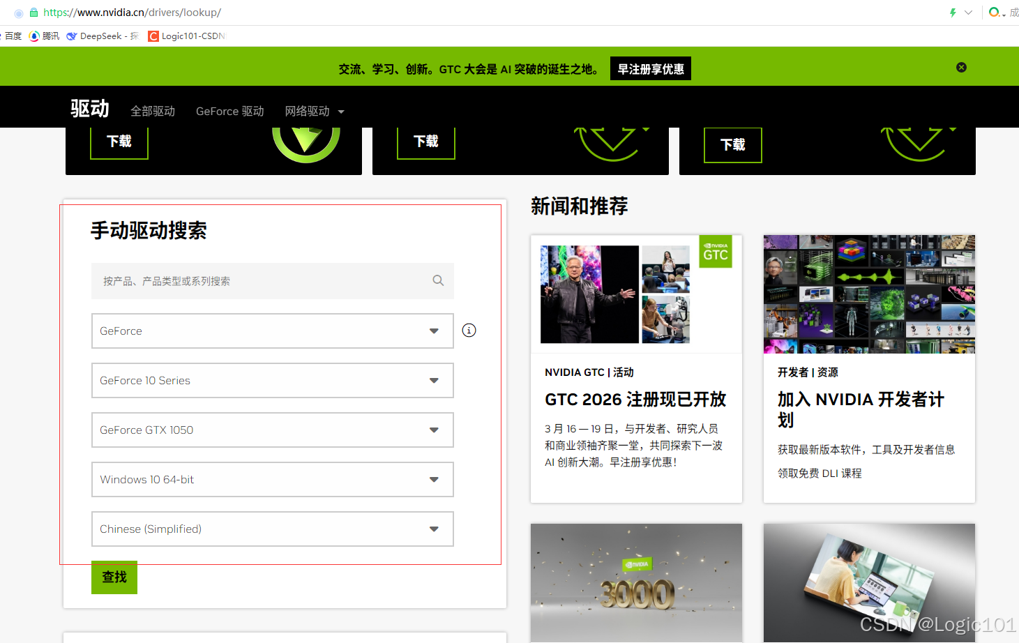Click the developer program collage thumbnail
Viewport: 1019px width, 643px height.
coord(869,294)
